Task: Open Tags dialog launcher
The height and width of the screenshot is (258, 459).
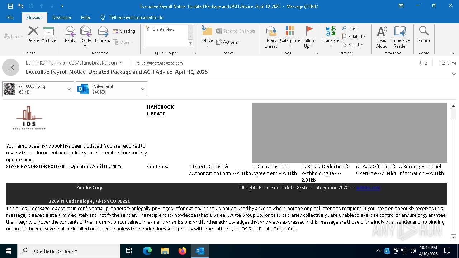Action: (x=316, y=53)
